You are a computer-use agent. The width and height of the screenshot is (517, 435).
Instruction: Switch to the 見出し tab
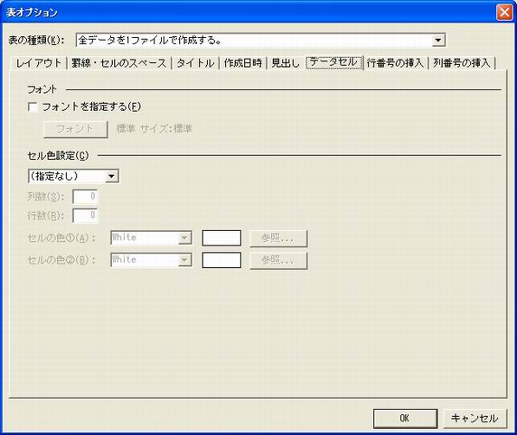[x=286, y=63]
